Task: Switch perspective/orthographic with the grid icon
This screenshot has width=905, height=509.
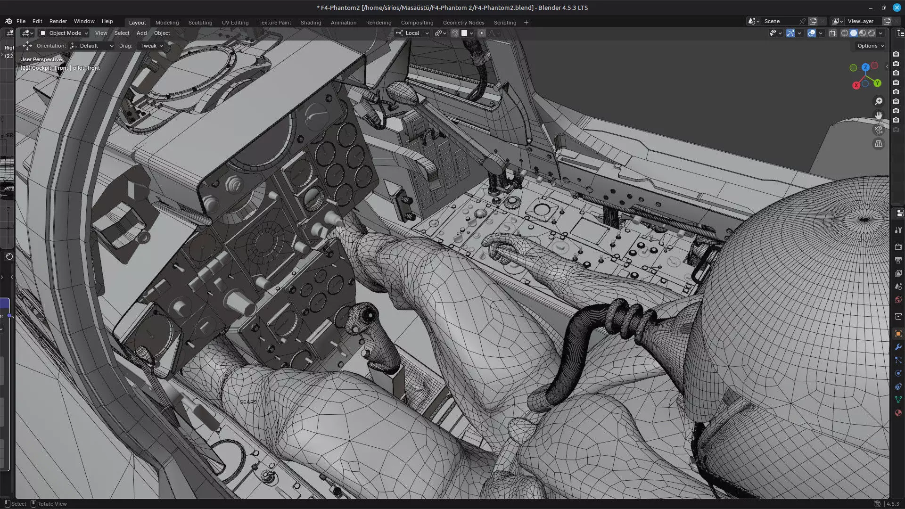Action: (879, 144)
